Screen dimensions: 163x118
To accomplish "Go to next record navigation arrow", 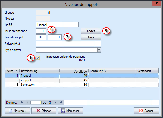I will [x=55, y=103].
